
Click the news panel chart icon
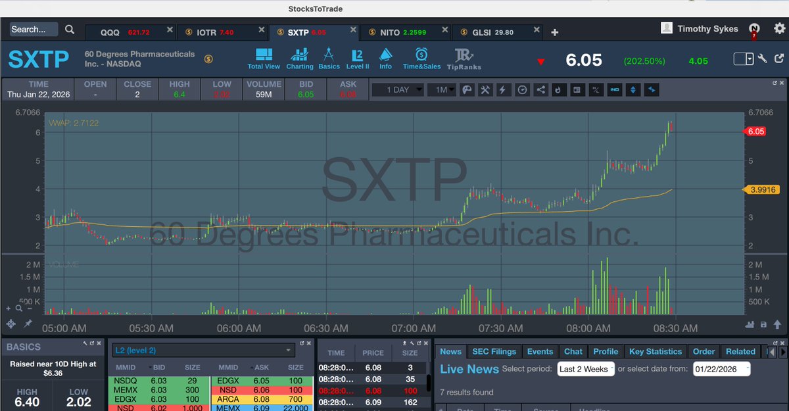pyautogui.click(x=577, y=89)
